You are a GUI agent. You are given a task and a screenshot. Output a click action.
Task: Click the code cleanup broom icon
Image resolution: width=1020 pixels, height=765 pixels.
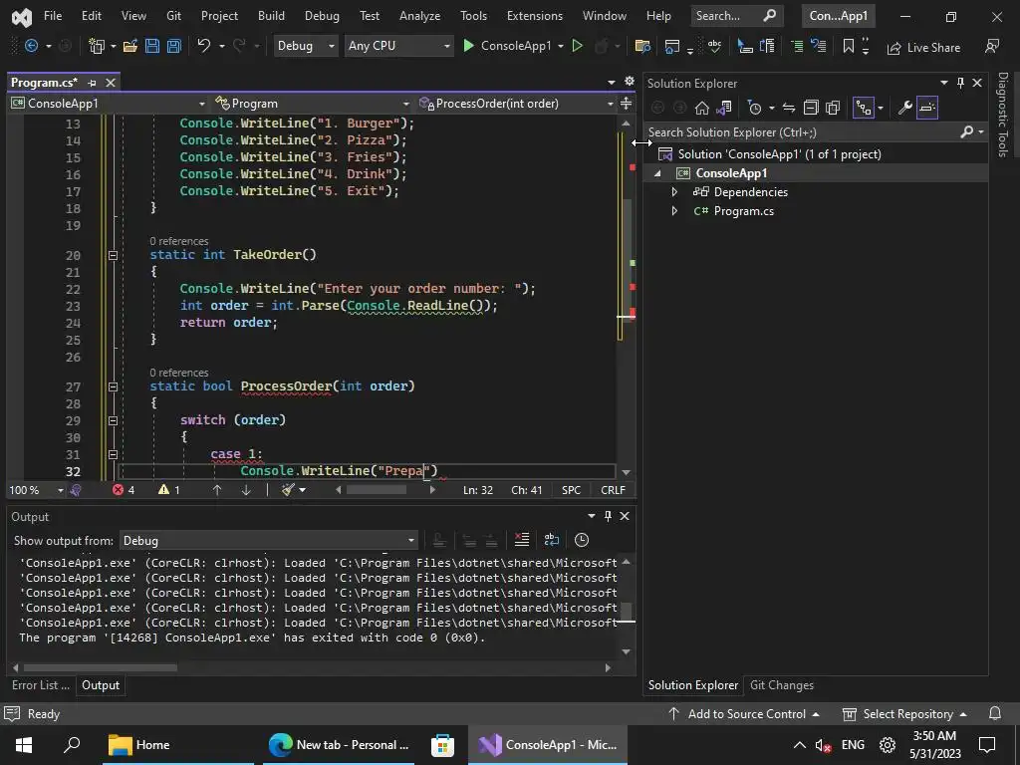tap(288, 490)
